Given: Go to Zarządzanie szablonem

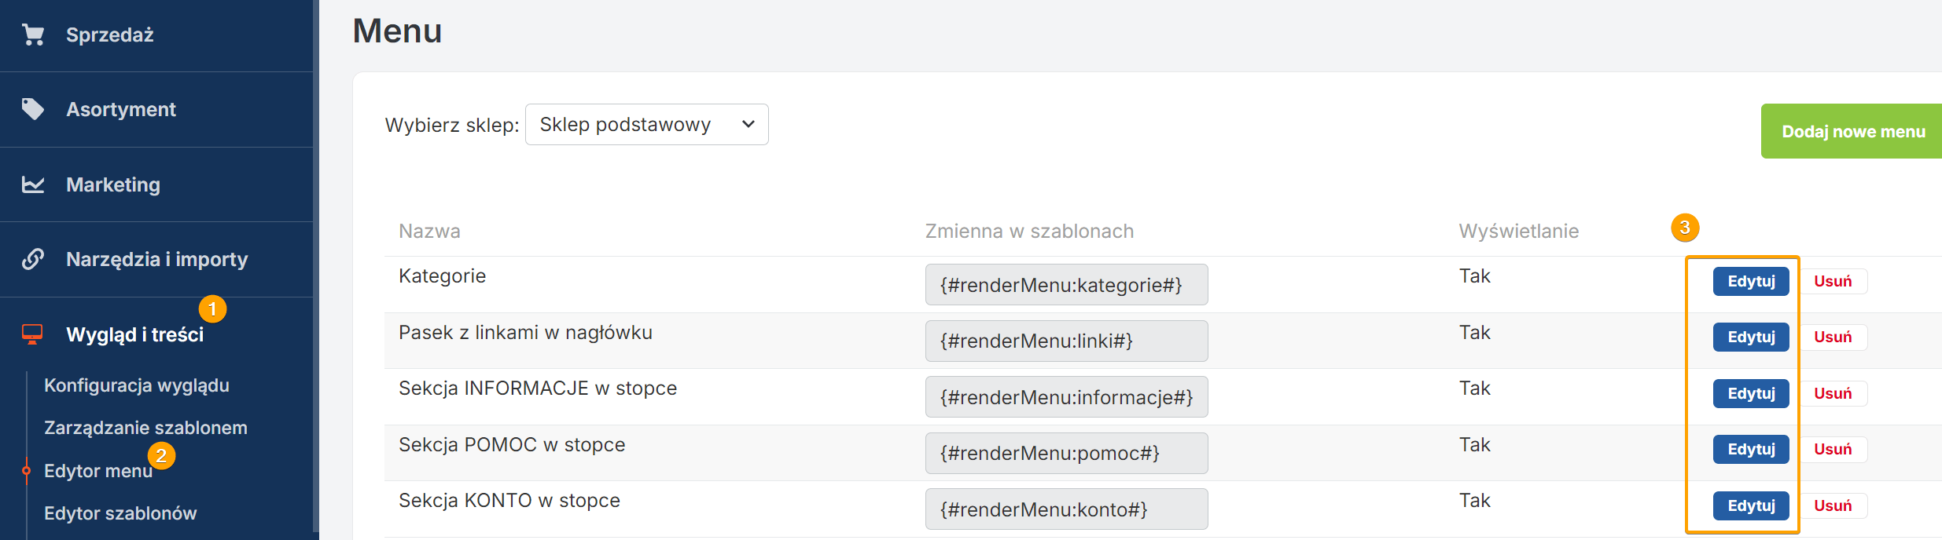Looking at the screenshot, I should point(145,428).
